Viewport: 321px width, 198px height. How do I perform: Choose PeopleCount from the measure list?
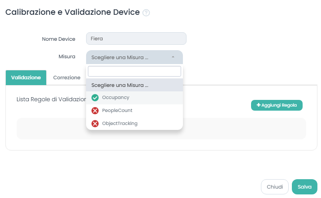tap(117, 111)
